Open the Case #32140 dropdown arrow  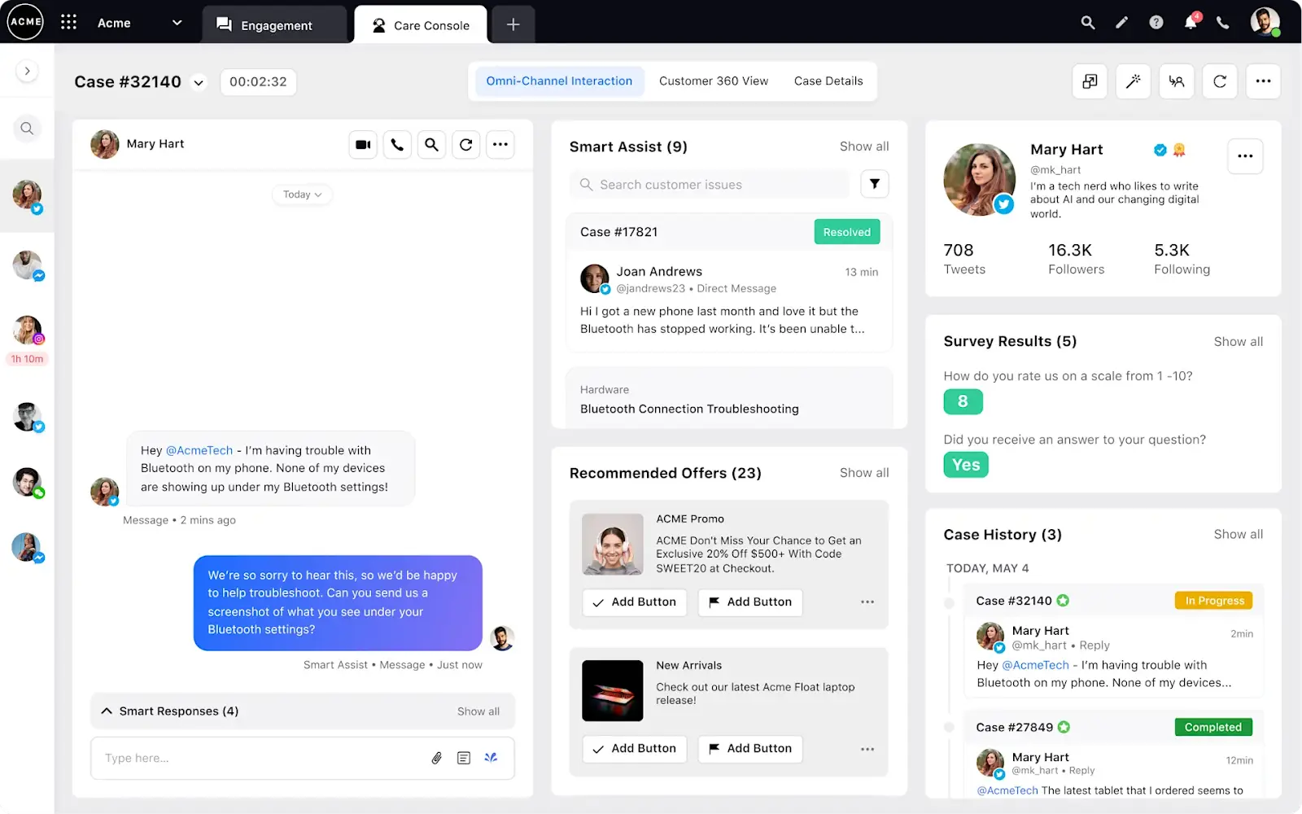click(198, 82)
